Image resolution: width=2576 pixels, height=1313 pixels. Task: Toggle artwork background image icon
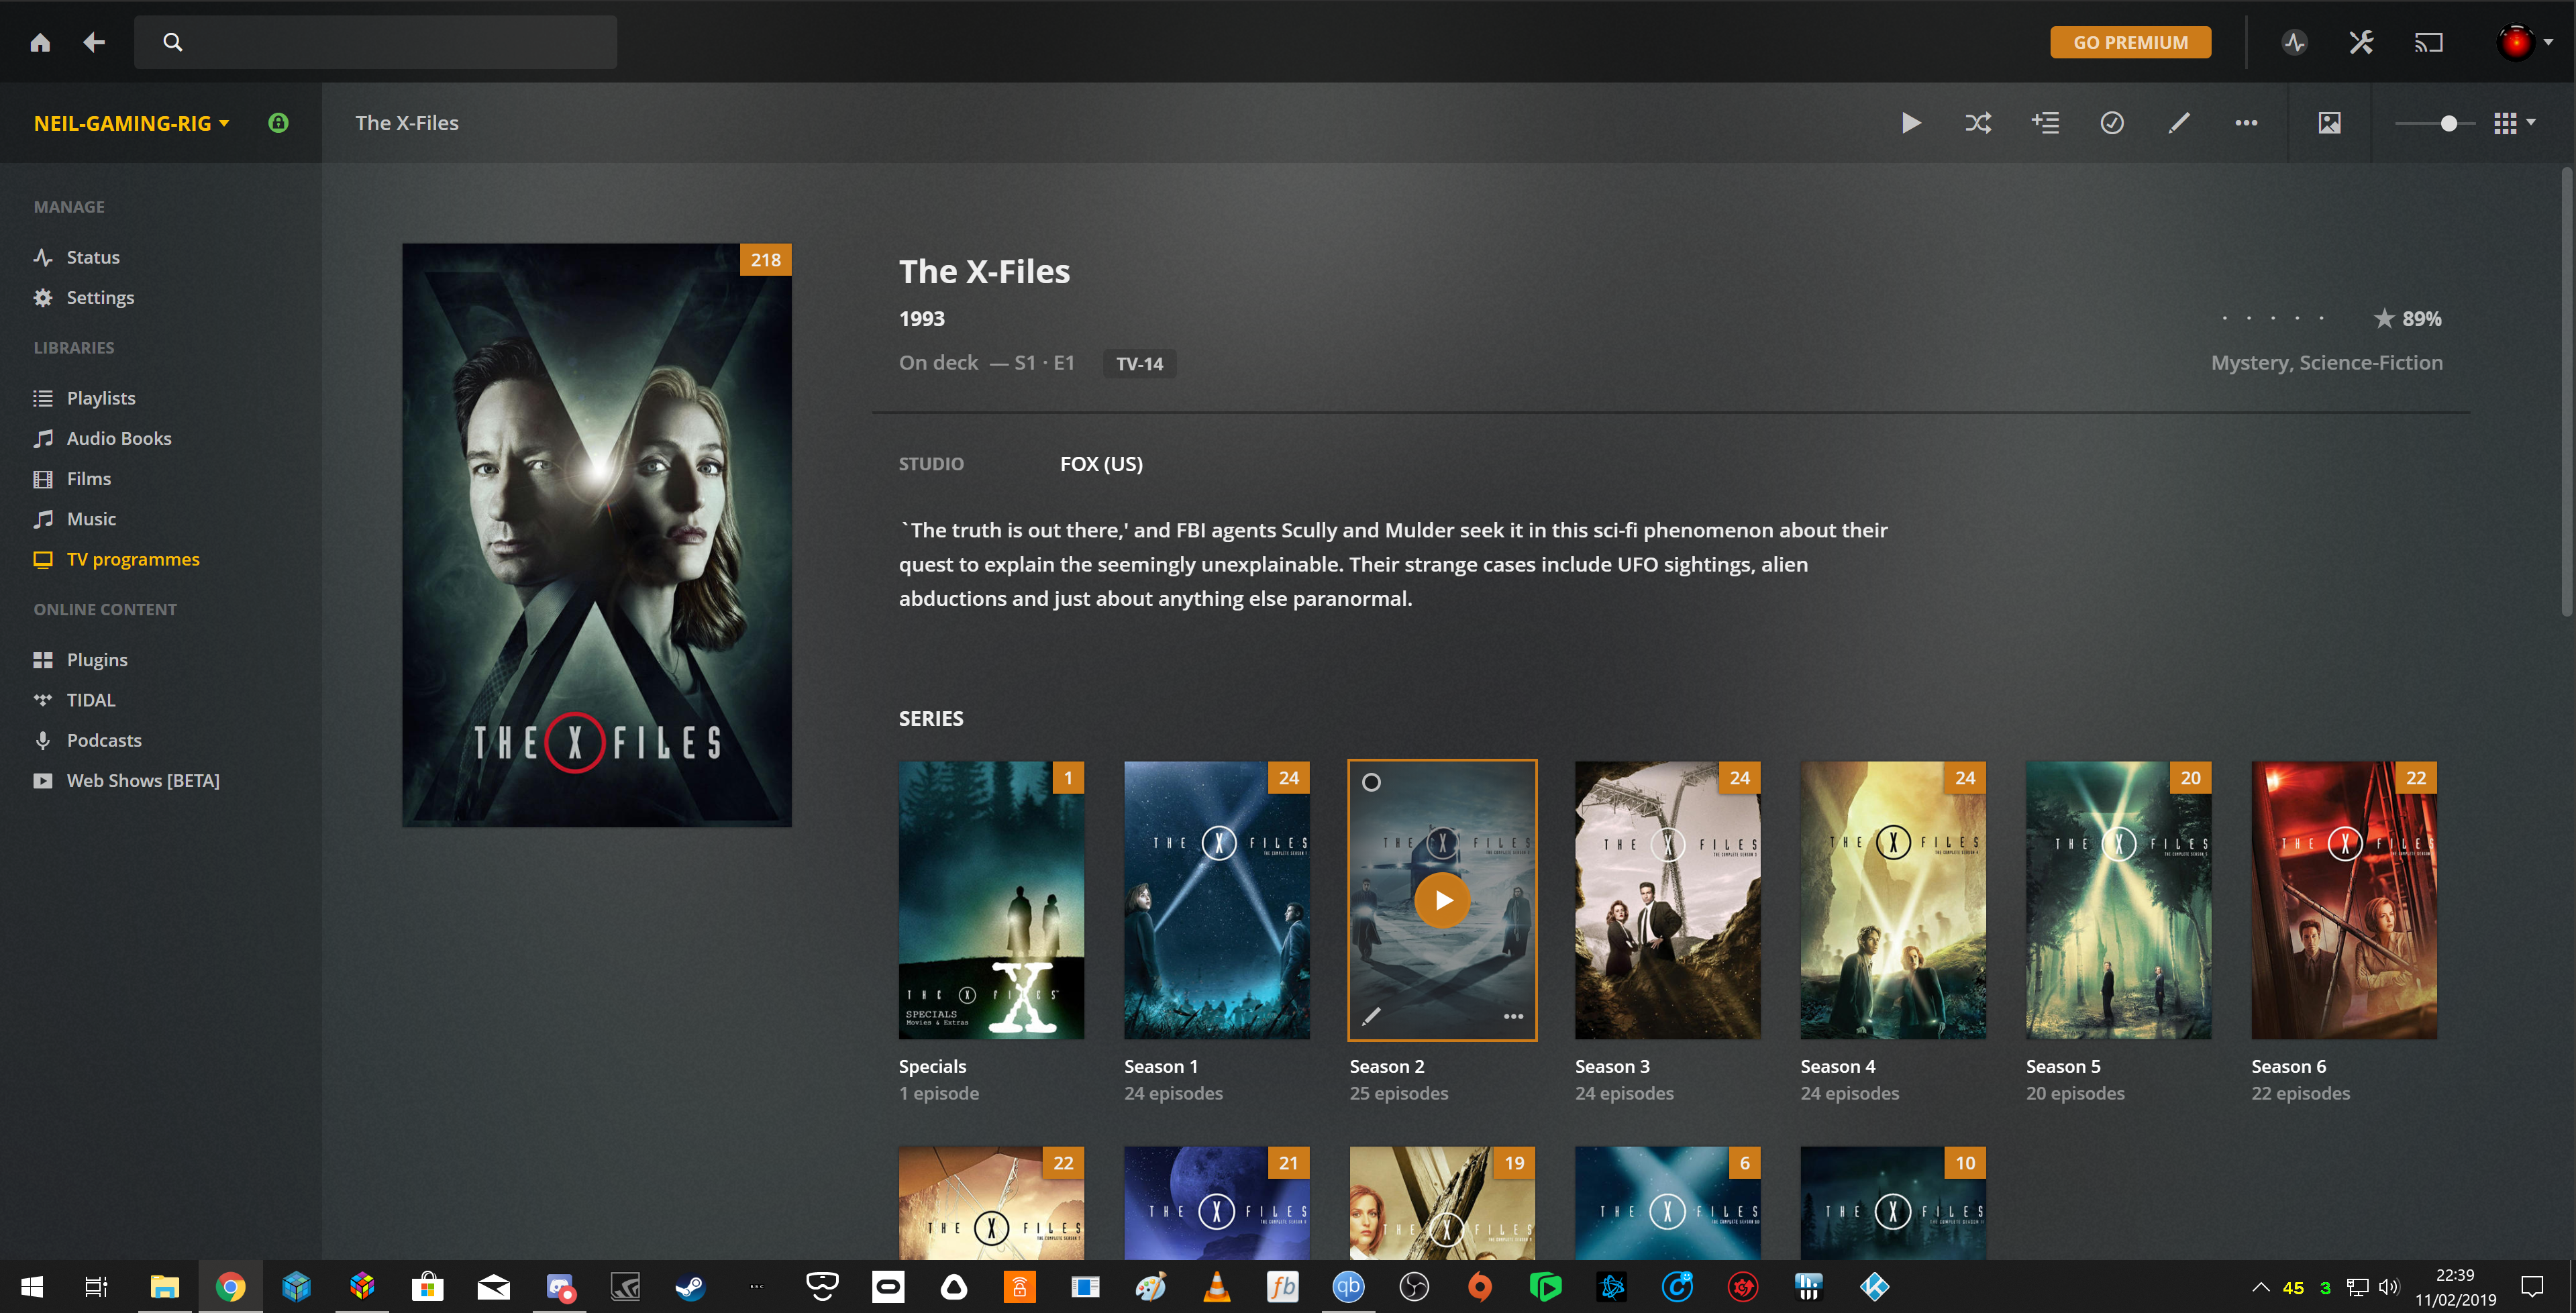pos(2329,123)
